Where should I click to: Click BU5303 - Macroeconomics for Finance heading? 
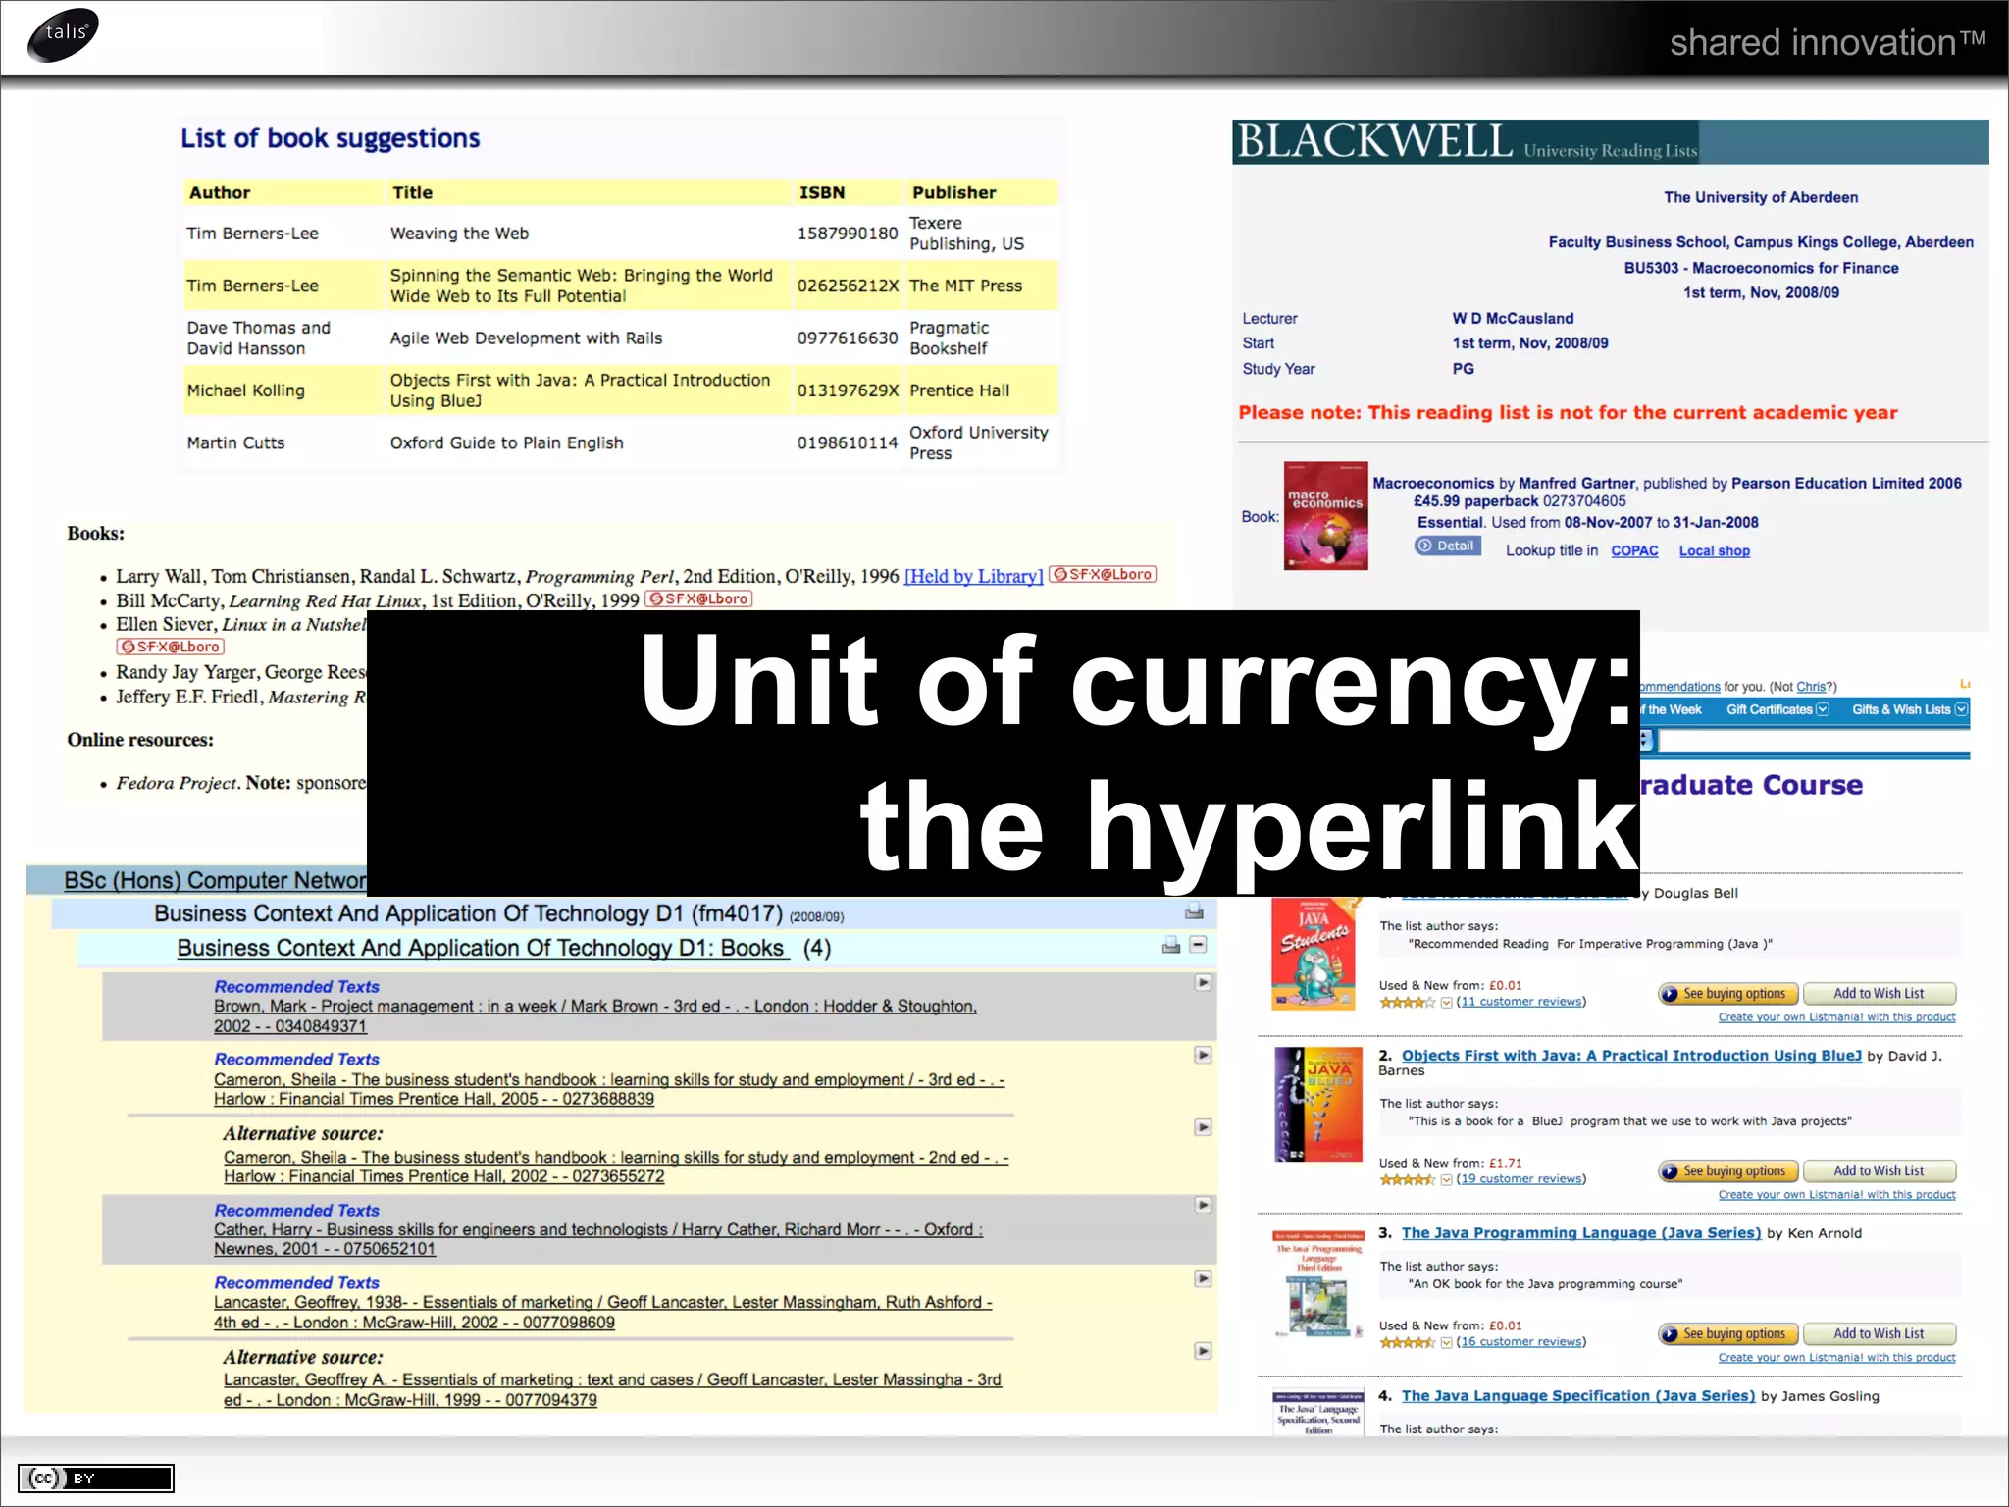point(1761,268)
